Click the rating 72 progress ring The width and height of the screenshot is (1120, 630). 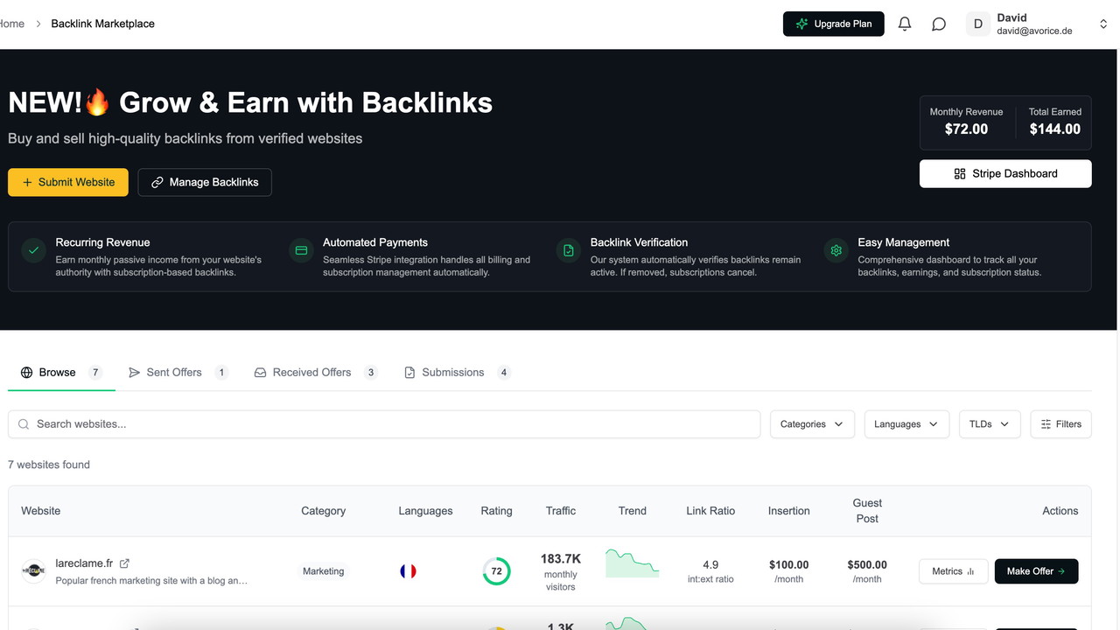point(496,571)
